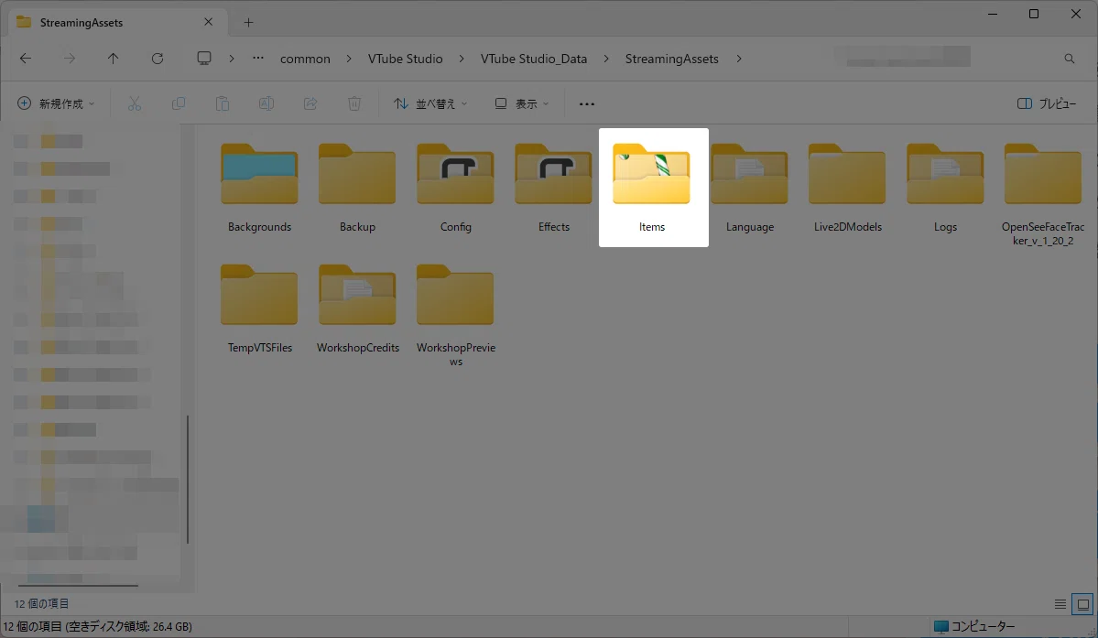
Task: Navigate to the common breadcrumb
Action: 305,59
